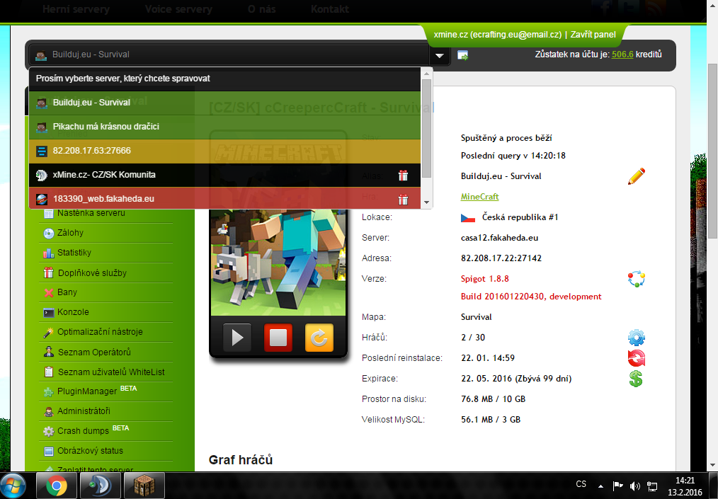
Task: Click the page vertical scrollbar thumb
Action: pos(712,151)
